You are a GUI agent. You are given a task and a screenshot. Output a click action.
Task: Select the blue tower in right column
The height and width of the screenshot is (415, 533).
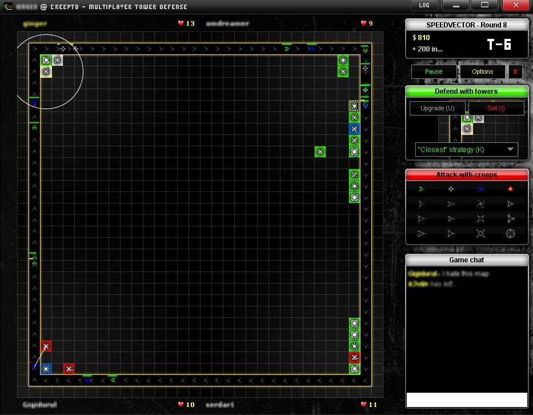(355, 129)
